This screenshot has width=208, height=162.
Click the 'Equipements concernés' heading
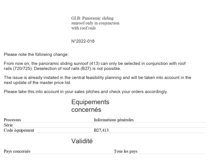(x=90, y=106)
